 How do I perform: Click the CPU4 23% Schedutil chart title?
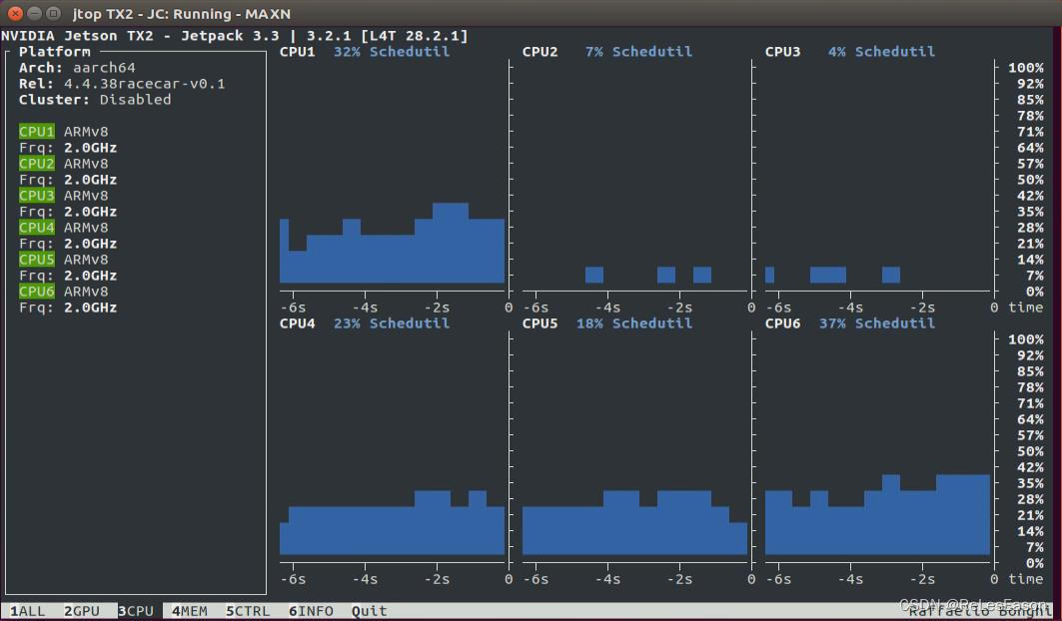tap(365, 323)
